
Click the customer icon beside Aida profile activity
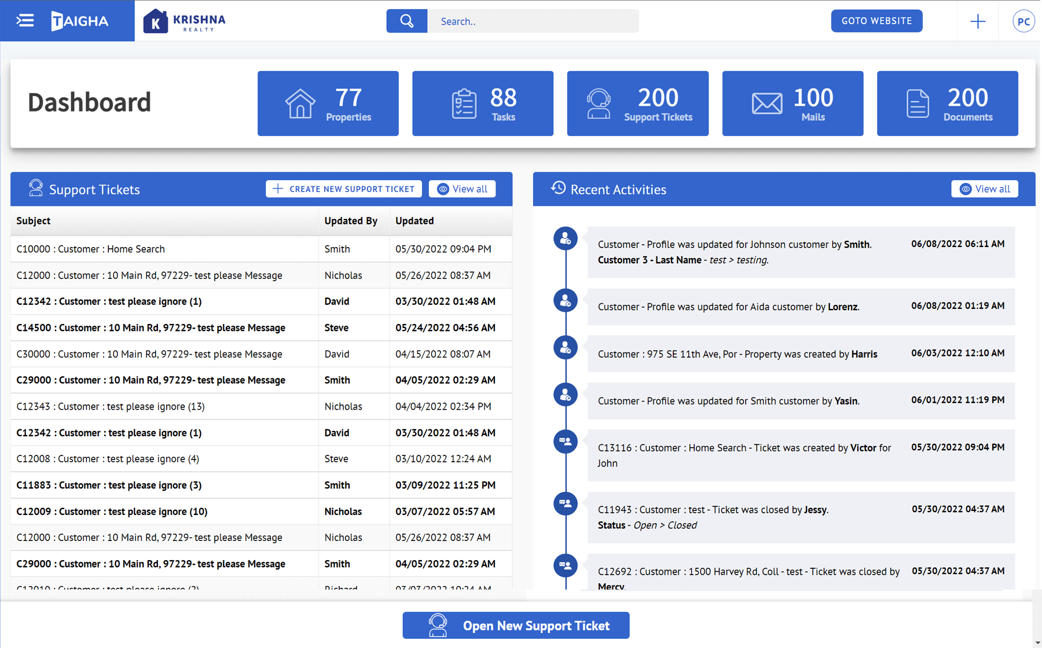(x=566, y=300)
